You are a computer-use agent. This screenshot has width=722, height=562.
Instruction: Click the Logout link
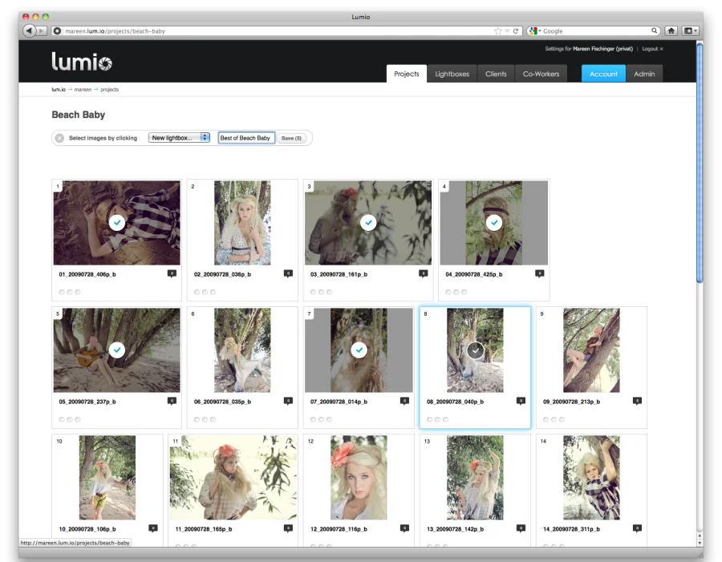point(651,49)
